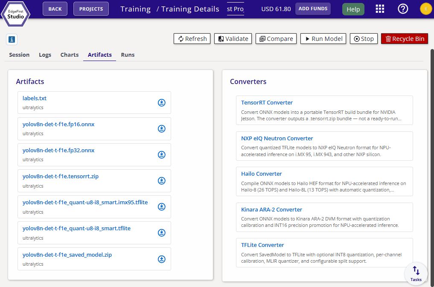
Task: Click yolov8n-det-t-f1e.fp32.onnx file name
Action: (x=58, y=150)
